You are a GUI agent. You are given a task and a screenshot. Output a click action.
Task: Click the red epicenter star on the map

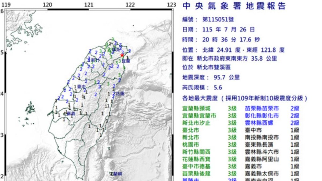[x=122, y=55]
